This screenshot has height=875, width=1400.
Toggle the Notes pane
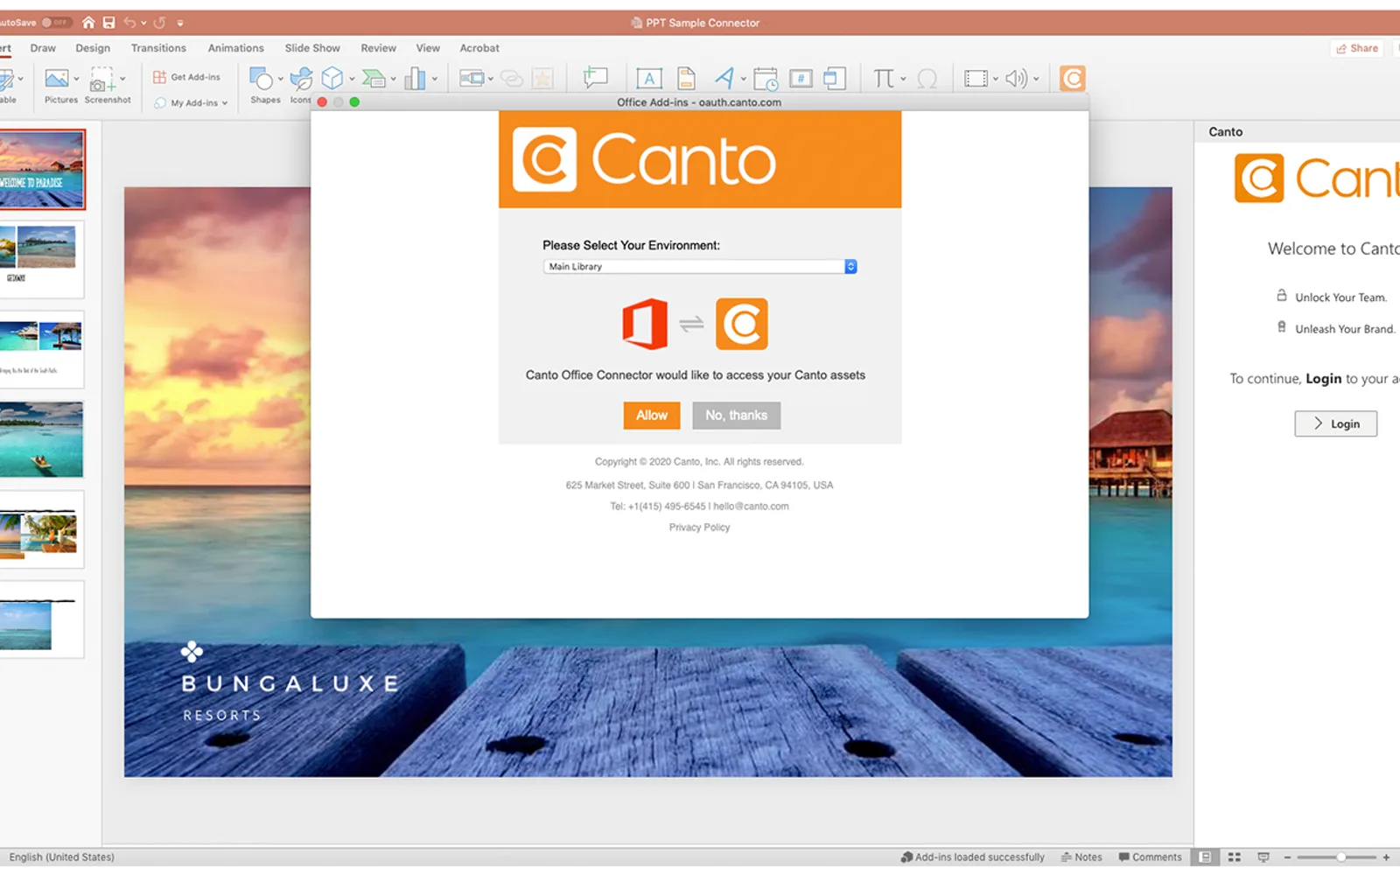coord(1081,857)
